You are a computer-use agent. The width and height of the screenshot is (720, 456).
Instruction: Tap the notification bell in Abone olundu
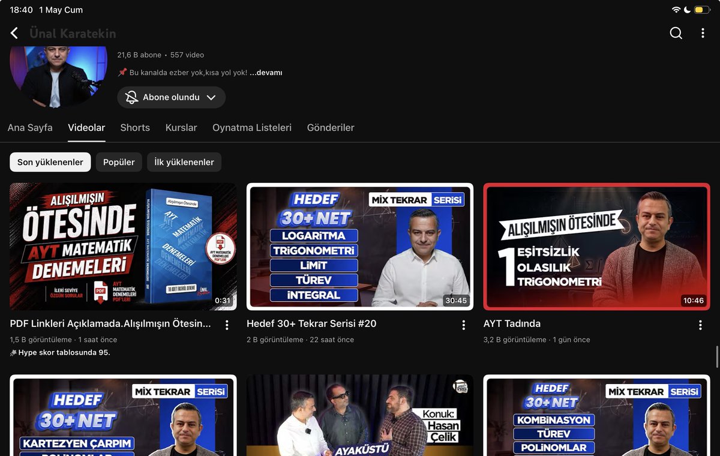pyautogui.click(x=131, y=97)
